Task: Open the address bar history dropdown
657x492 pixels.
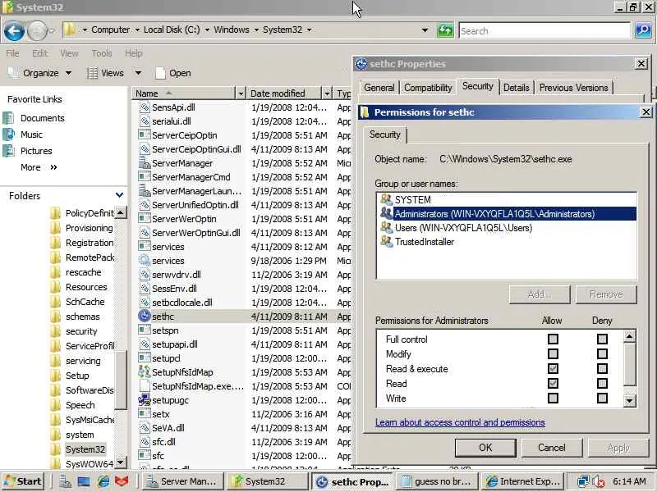Action: (425, 30)
